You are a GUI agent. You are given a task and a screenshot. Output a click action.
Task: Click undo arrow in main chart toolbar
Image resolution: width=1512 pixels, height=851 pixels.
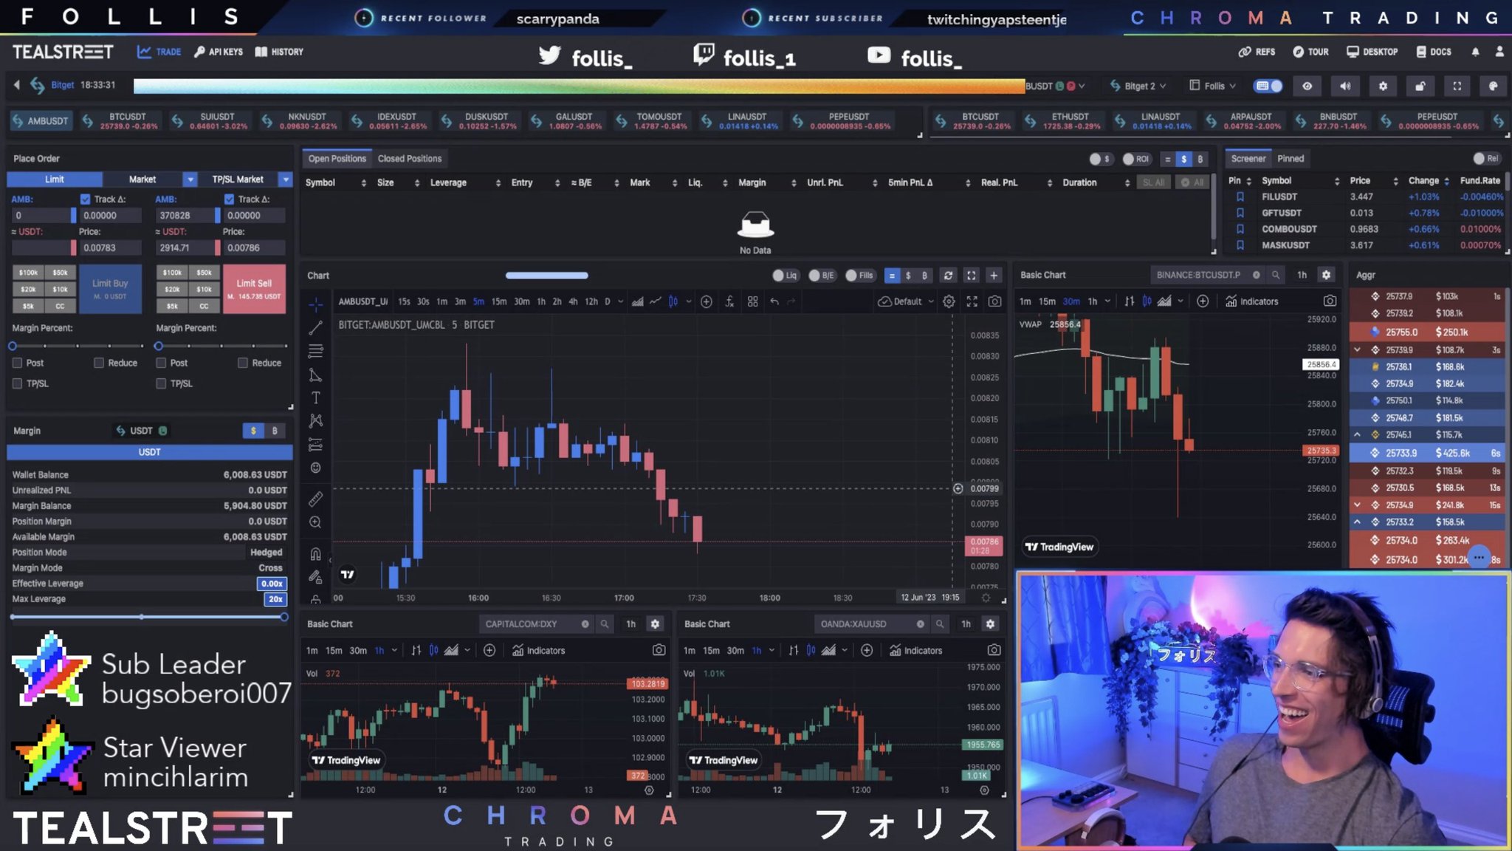point(774,301)
